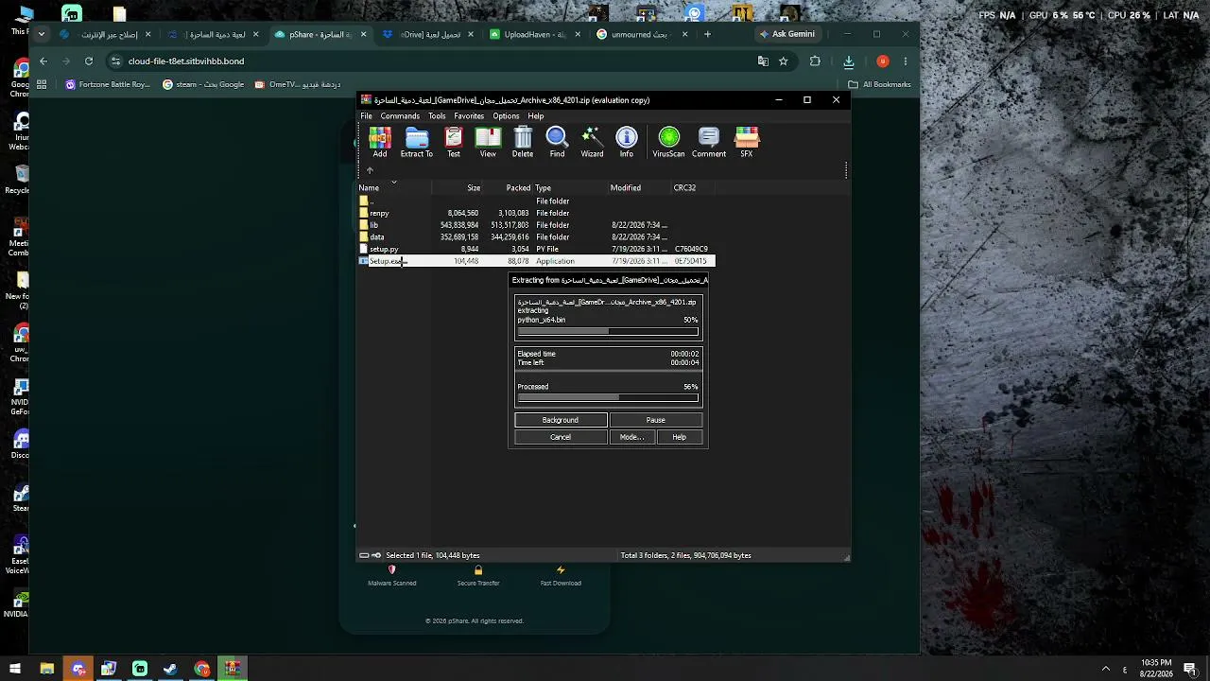The width and height of the screenshot is (1210, 681).
Task: Open the Fortzone Battle Royale bookmark
Action: (x=108, y=84)
